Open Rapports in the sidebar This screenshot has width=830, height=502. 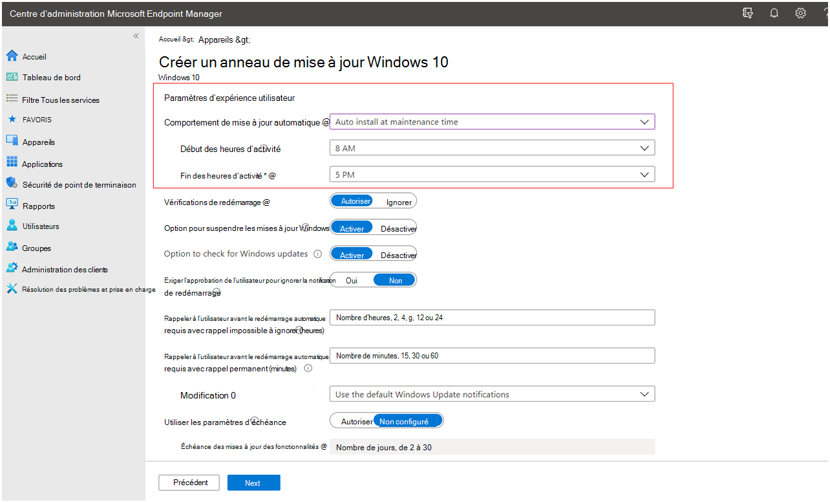tap(39, 206)
